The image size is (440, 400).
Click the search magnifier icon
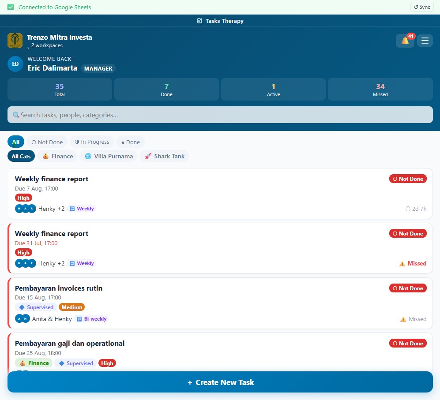pos(16,115)
